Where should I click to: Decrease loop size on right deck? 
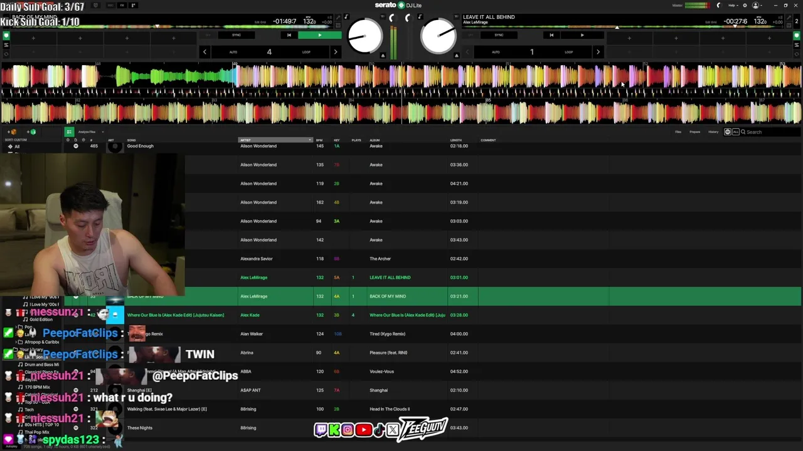[467, 52]
